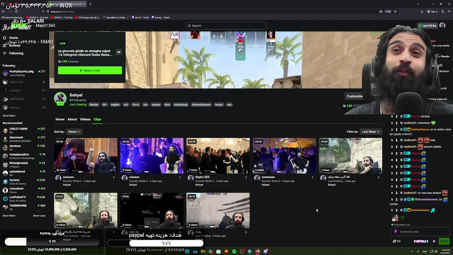Switch to the About channel tab

72,119
